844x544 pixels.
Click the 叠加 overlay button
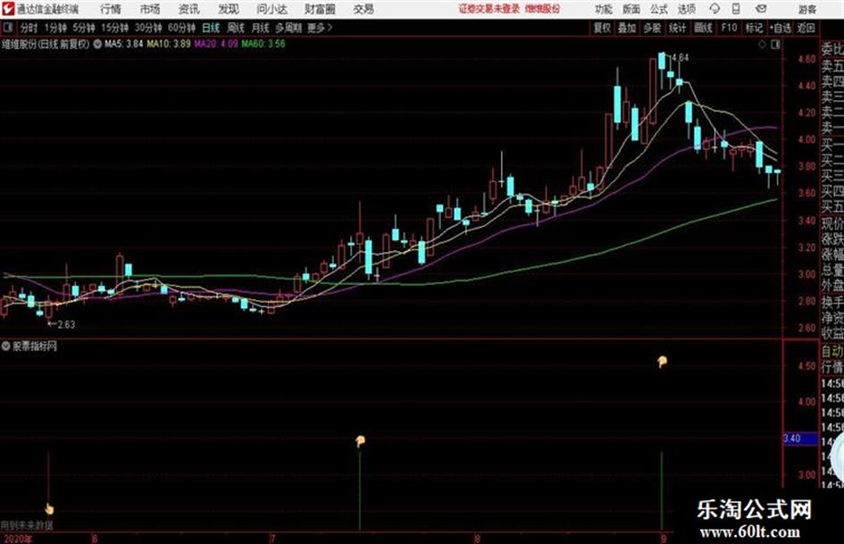pyautogui.click(x=627, y=28)
